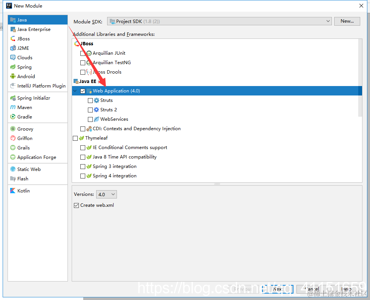
Task: Select the Java module type icon
Action: [13, 20]
